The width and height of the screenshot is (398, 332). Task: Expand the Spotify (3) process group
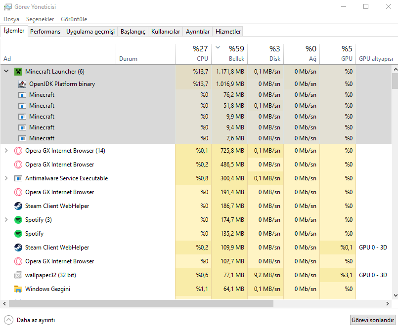tap(6, 220)
